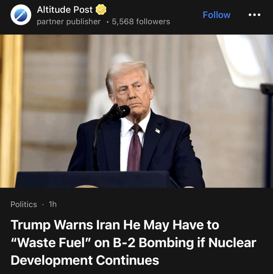Screen dimensions: 273x274
Task: View the 5,568 followers count
Action: [x=141, y=22]
